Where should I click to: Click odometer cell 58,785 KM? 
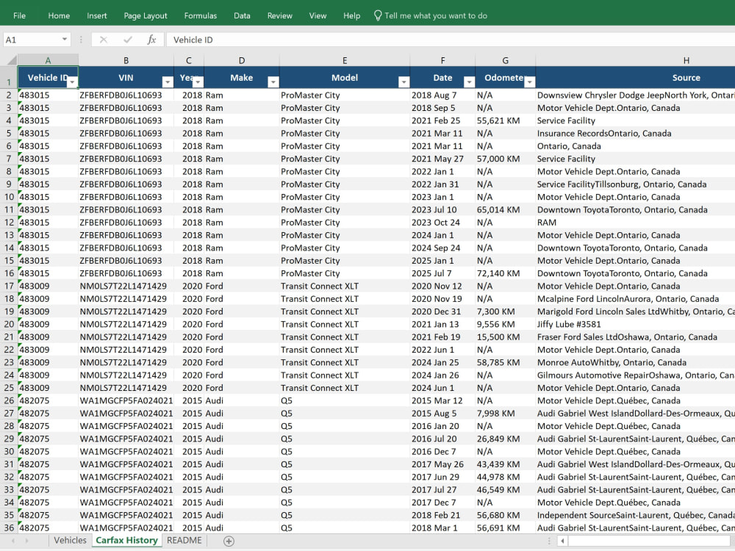pyautogui.click(x=506, y=362)
